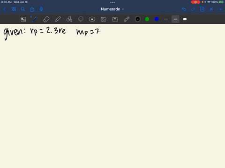Screen dimensions: 225x168
Task: Start audio recording with microphone icon
Action: [x=41, y=9]
